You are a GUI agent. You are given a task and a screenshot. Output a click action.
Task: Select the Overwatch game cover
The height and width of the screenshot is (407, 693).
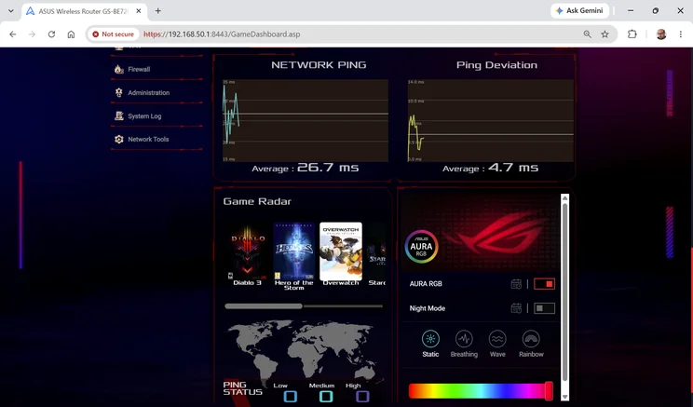tap(341, 251)
